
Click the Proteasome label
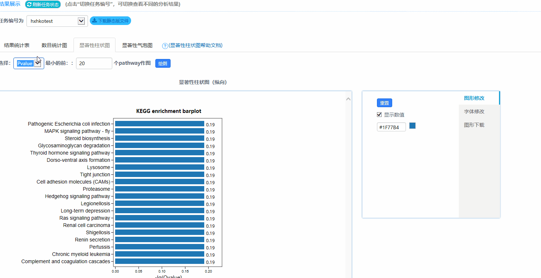[96, 189]
